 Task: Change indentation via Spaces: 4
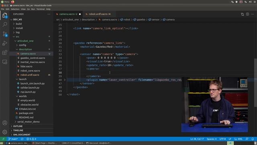coord(212,139)
